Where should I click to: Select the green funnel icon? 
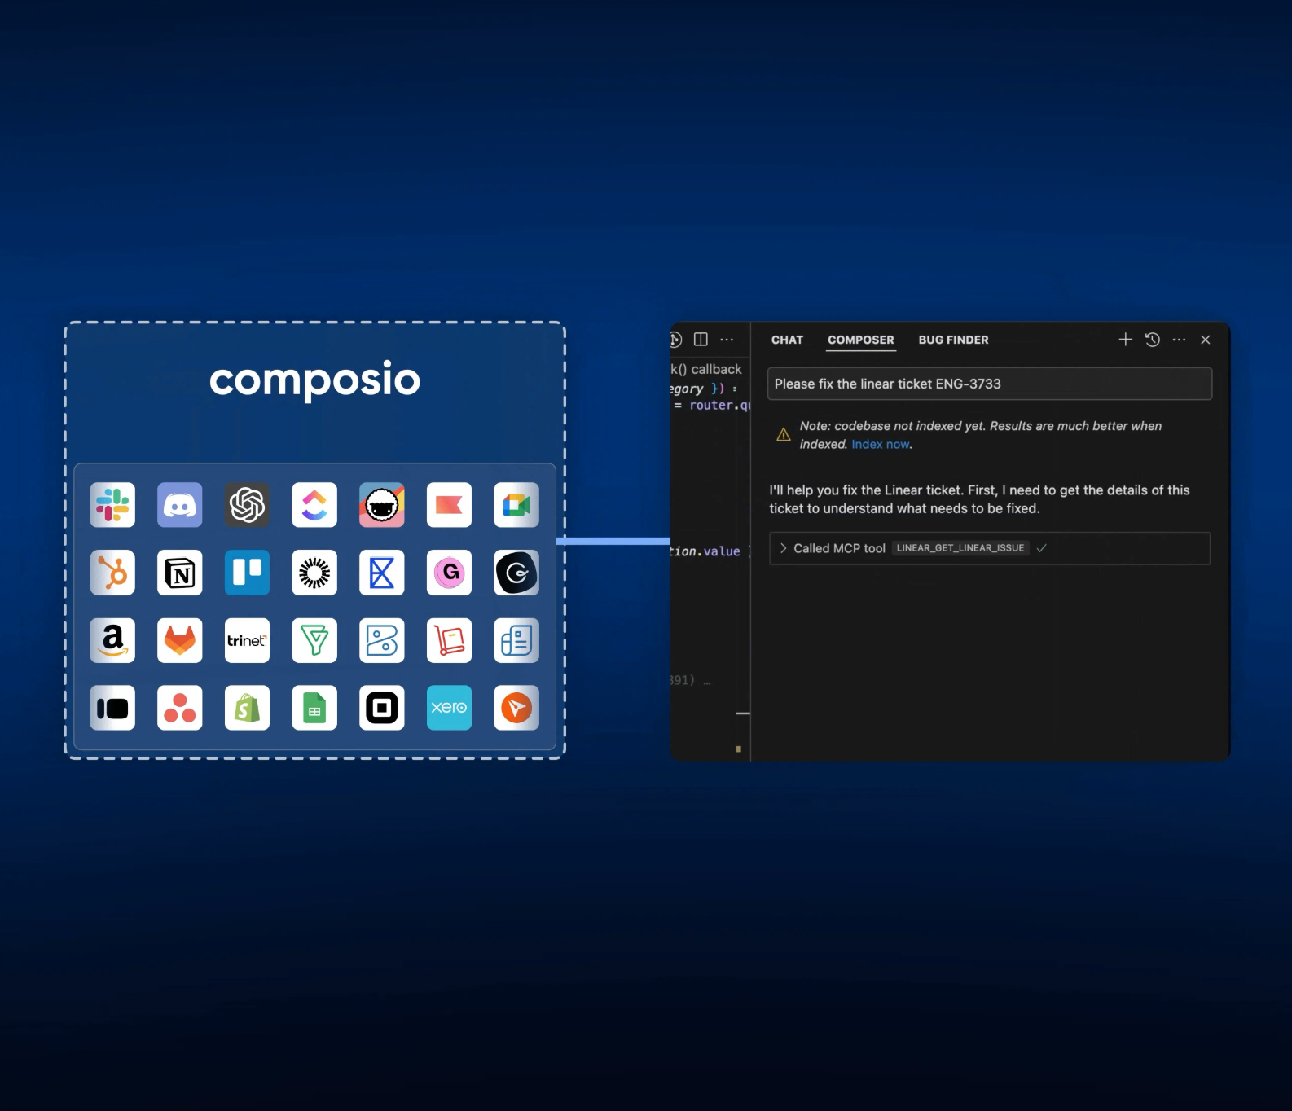(314, 640)
